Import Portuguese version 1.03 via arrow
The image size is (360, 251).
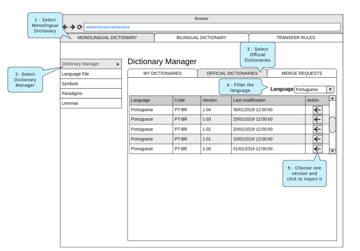[x=317, y=119]
